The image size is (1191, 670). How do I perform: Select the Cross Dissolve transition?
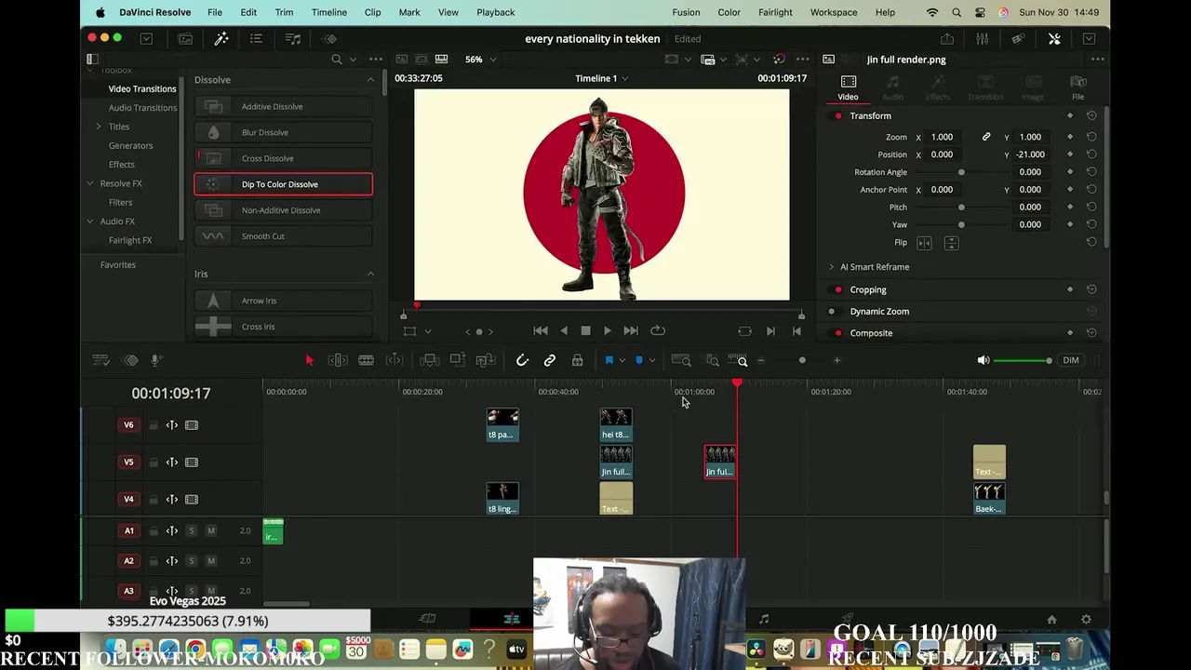tap(283, 158)
